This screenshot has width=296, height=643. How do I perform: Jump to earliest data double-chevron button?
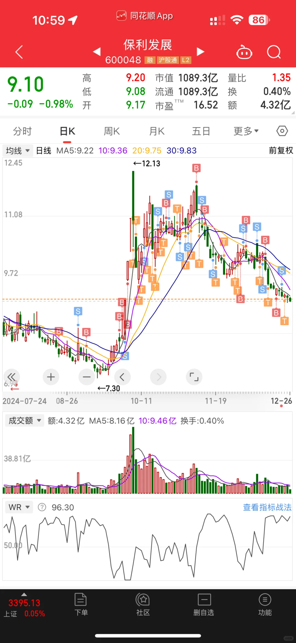pyautogui.click(x=12, y=377)
